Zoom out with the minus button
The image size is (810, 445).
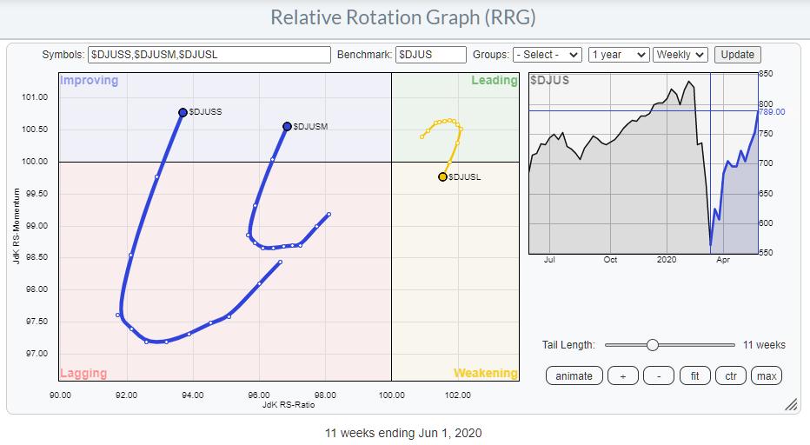point(660,376)
